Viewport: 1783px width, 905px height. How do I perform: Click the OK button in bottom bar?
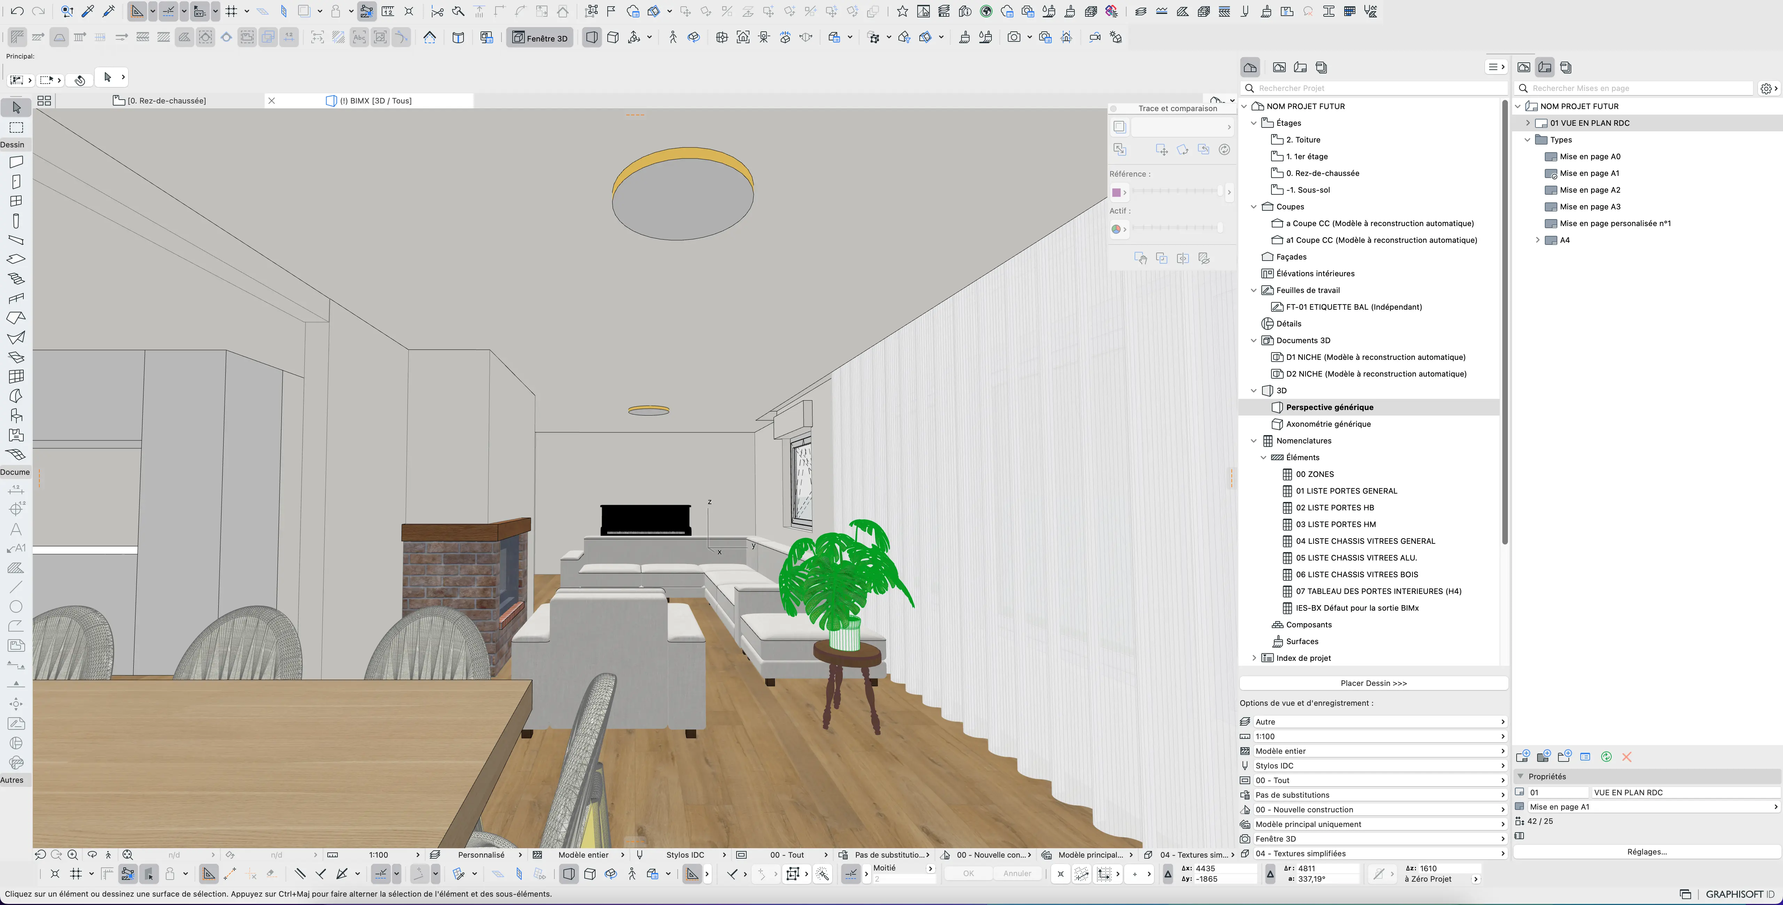pyautogui.click(x=968, y=874)
